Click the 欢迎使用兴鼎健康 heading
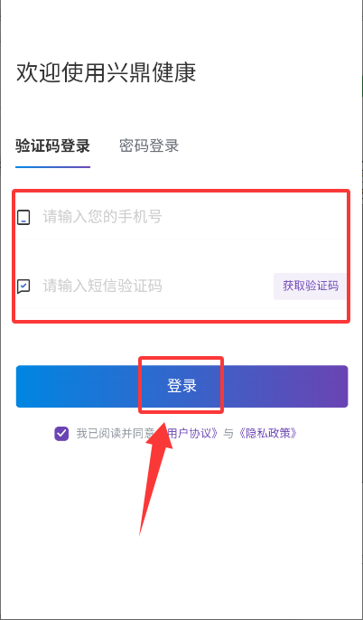The width and height of the screenshot is (363, 620). pyautogui.click(x=106, y=73)
